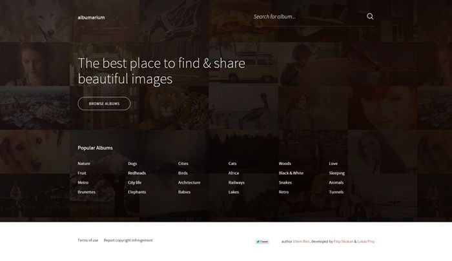
Task: Open the Snakes album
Action: 285,182
